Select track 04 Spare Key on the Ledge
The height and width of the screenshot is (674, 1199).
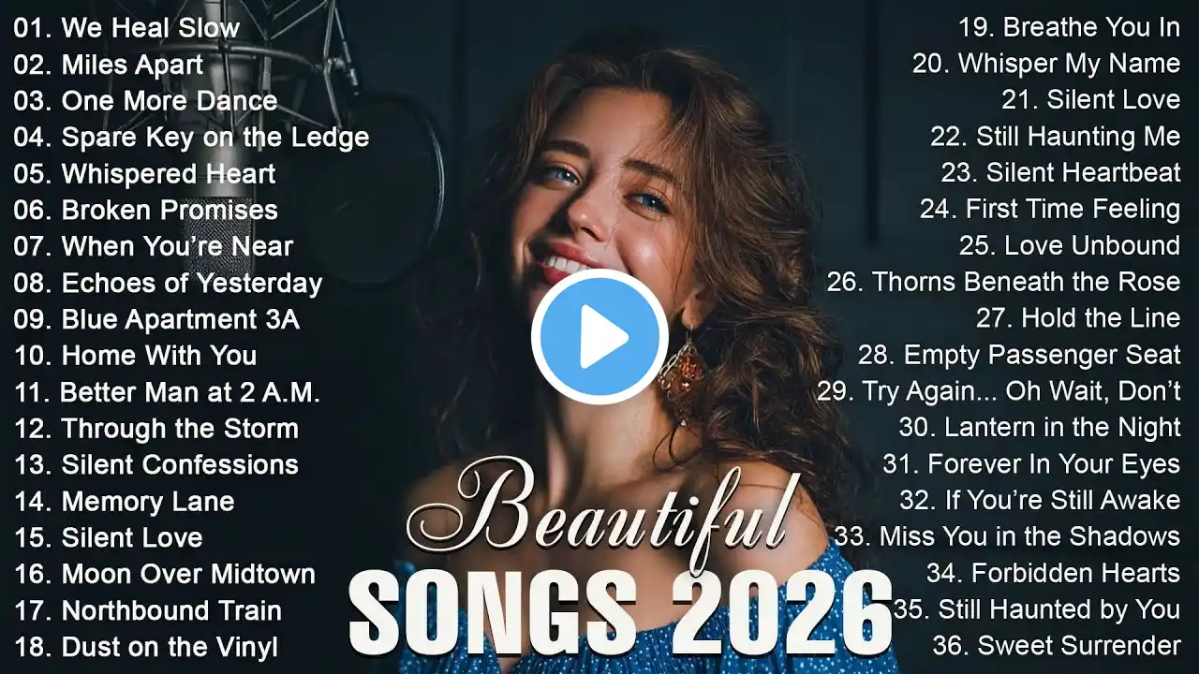coord(191,138)
